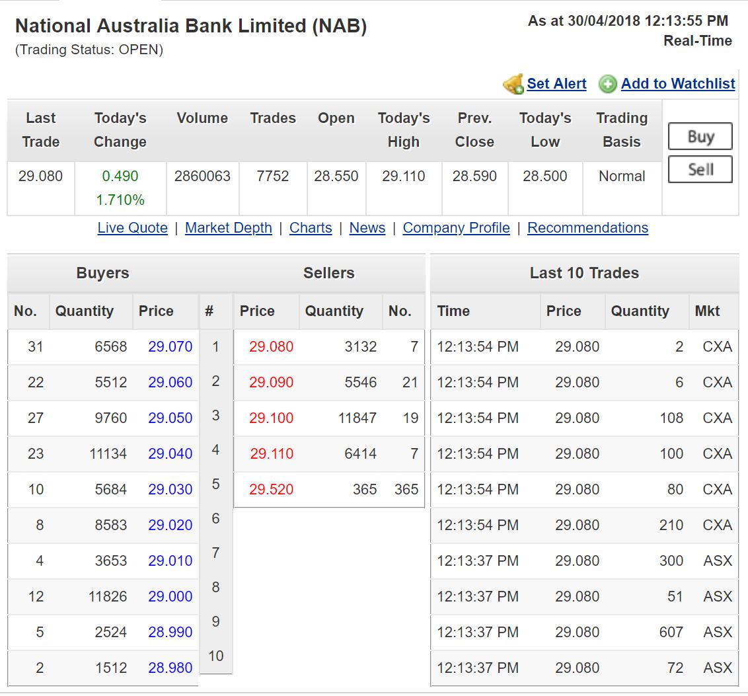Select buyer price 28.990
This screenshot has width=748, height=696.
coord(170,632)
